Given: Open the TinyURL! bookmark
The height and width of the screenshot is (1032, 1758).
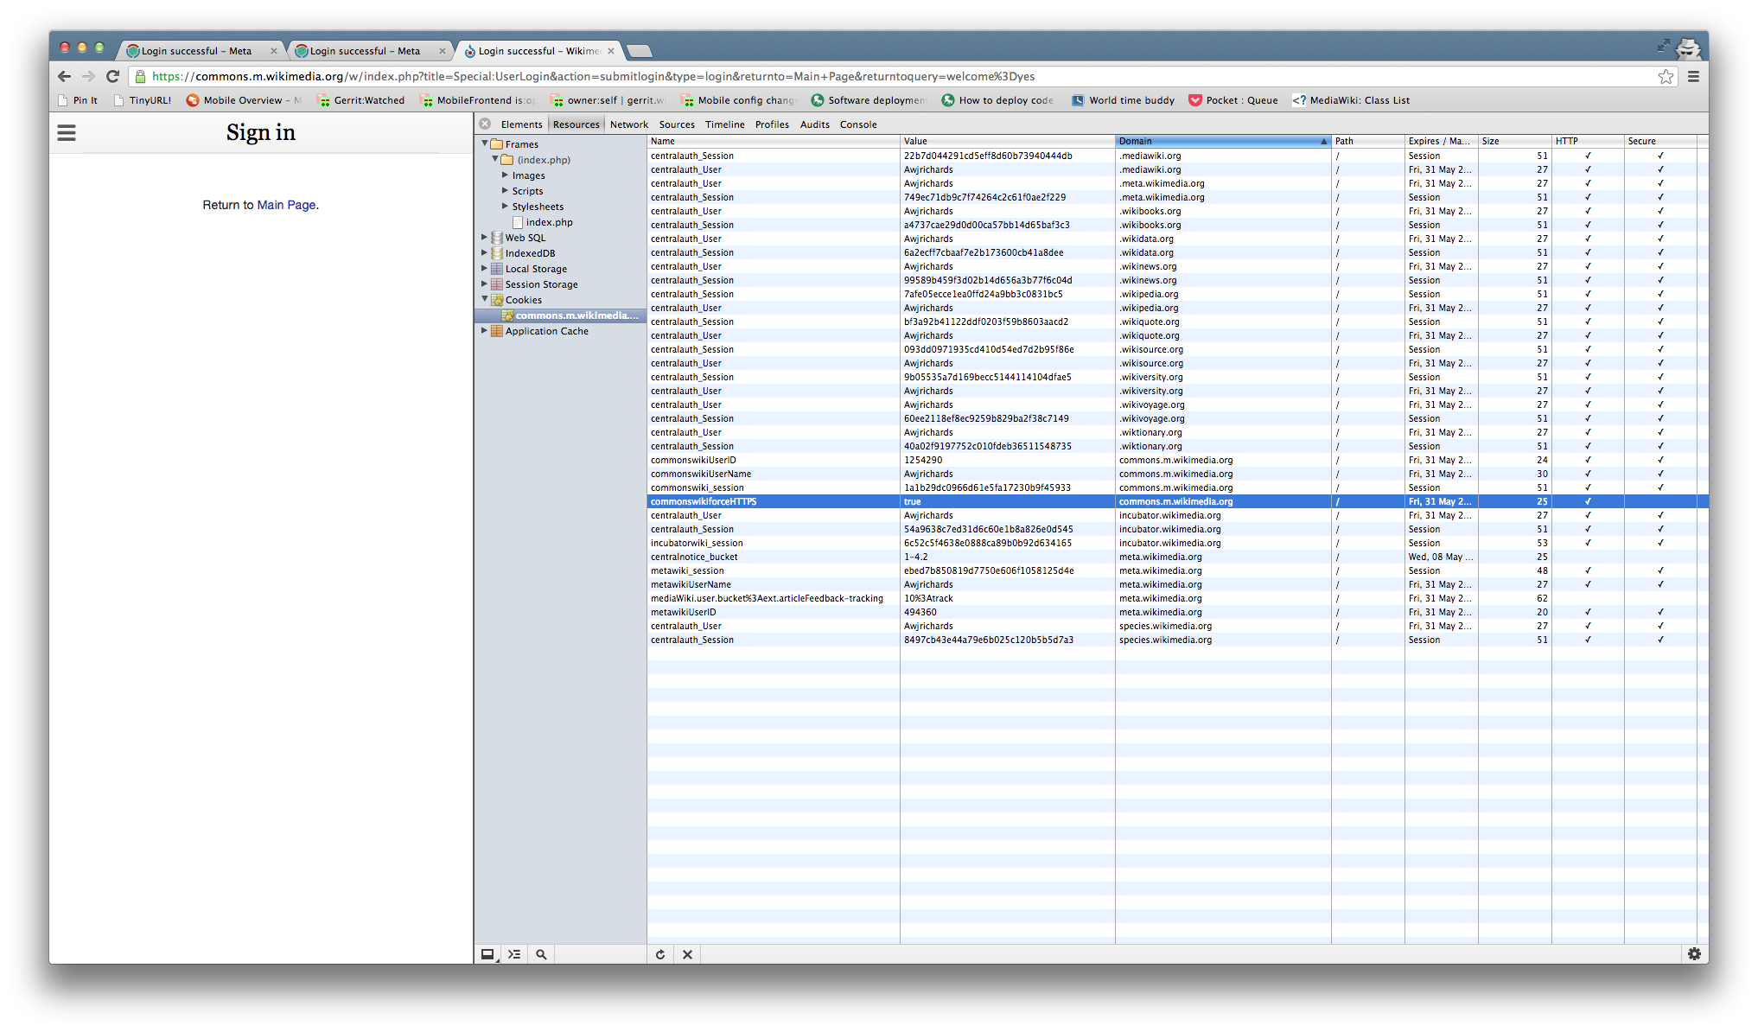Looking at the screenshot, I should point(143,100).
